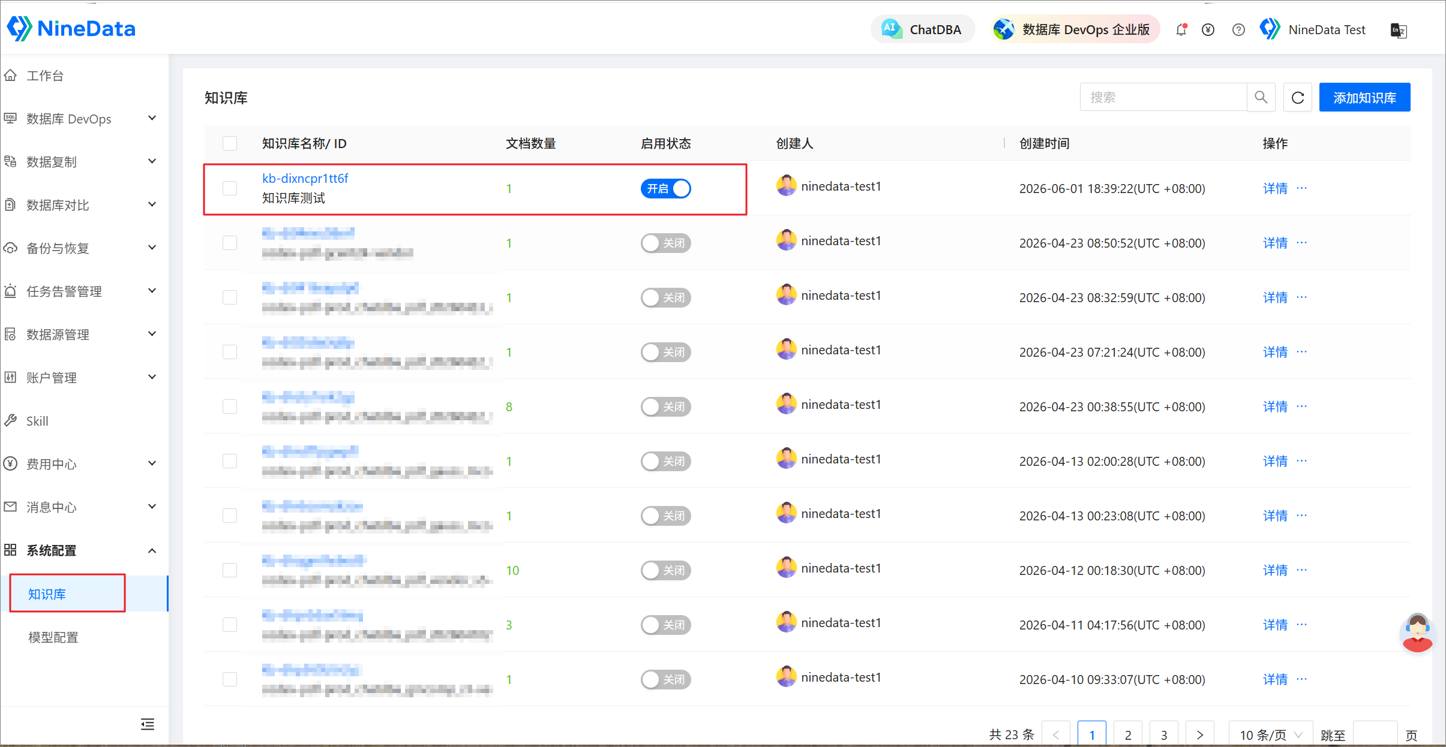The width and height of the screenshot is (1446, 747).
Task: Open 工作台 in sidebar
Action: pyautogui.click(x=85, y=76)
